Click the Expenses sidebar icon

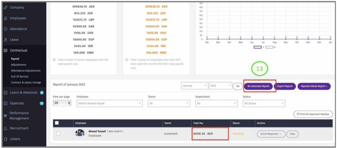pyautogui.click(x=5, y=104)
